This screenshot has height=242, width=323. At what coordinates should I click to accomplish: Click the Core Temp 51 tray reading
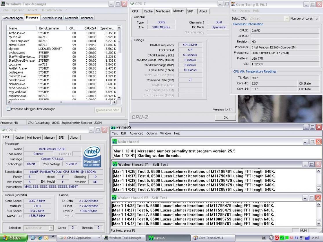pyautogui.click(x=296, y=238)
